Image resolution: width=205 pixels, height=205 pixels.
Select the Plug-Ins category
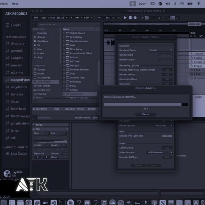pyautogui.click(x=42, y=94)
